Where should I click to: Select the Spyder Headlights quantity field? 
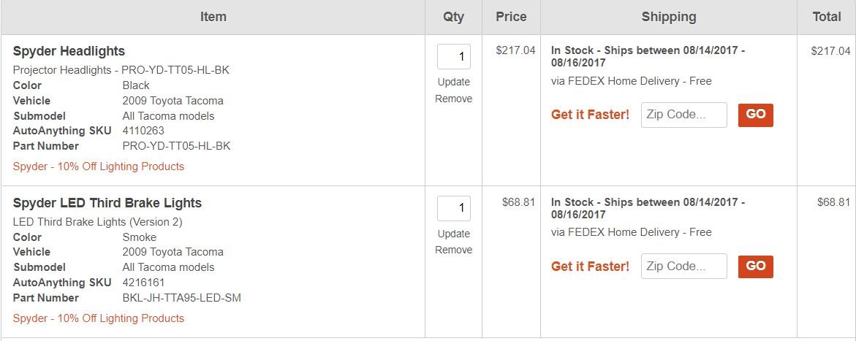(454, 57)
